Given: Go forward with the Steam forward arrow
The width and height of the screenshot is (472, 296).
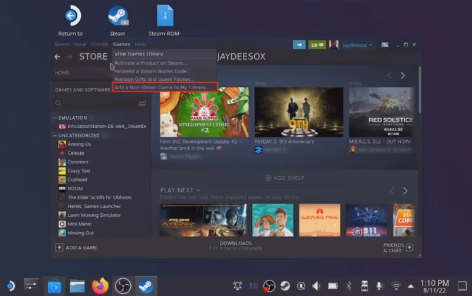Looking at the screenshot, I should (x=69, y=57).
